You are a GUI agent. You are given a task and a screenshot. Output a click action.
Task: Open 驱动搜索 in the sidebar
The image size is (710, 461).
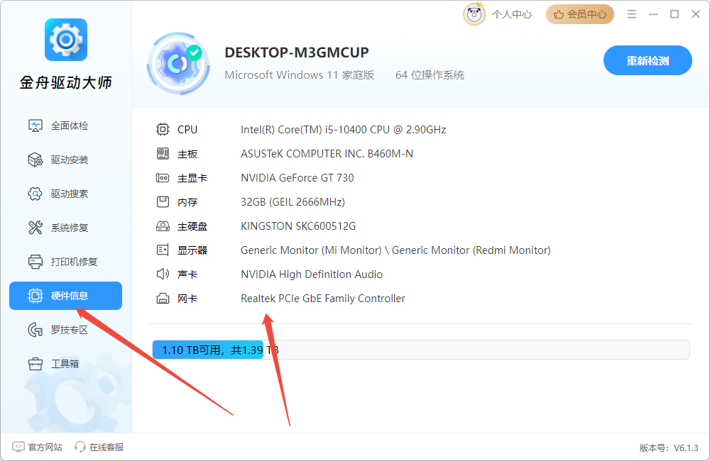pyautogui.click(x=65, y=194)
